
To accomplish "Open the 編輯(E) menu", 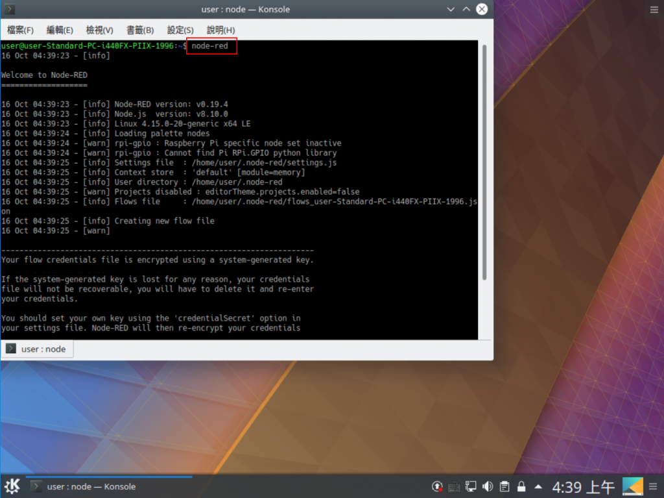I will click(60, 30).
